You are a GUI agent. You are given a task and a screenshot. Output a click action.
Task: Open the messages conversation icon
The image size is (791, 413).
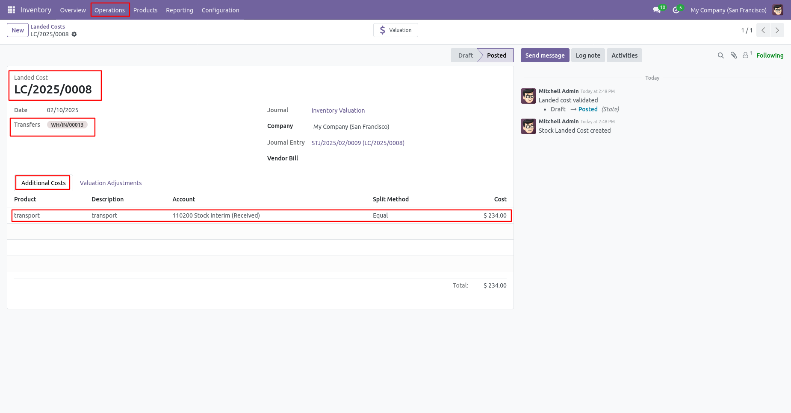[x=657, y=10]
